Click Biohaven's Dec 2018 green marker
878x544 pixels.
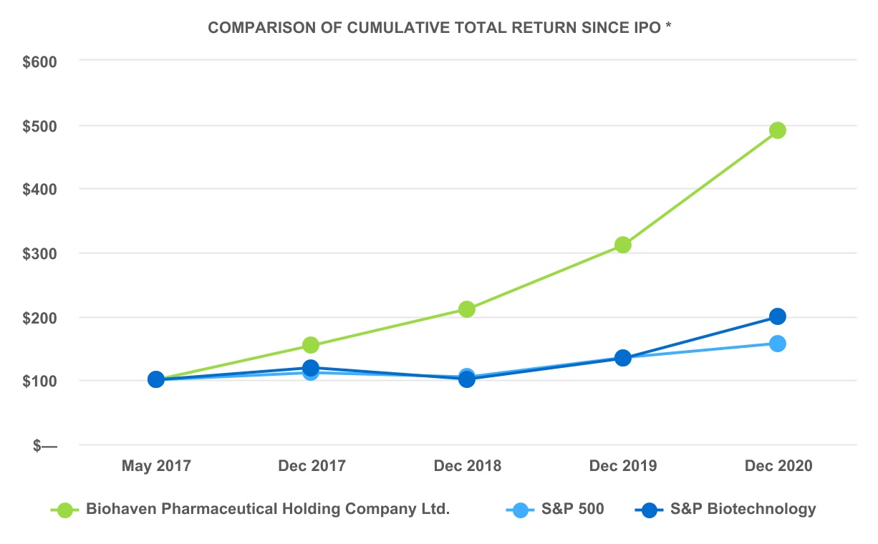(467, 309)
